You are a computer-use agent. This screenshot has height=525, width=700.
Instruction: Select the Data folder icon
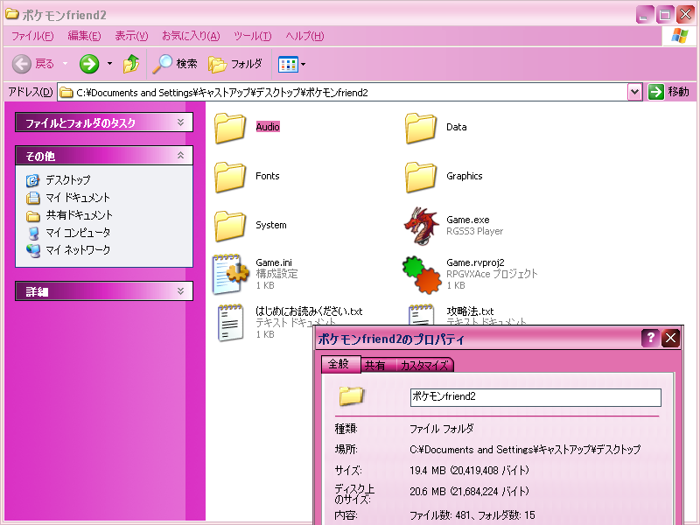tap(421, 128)
